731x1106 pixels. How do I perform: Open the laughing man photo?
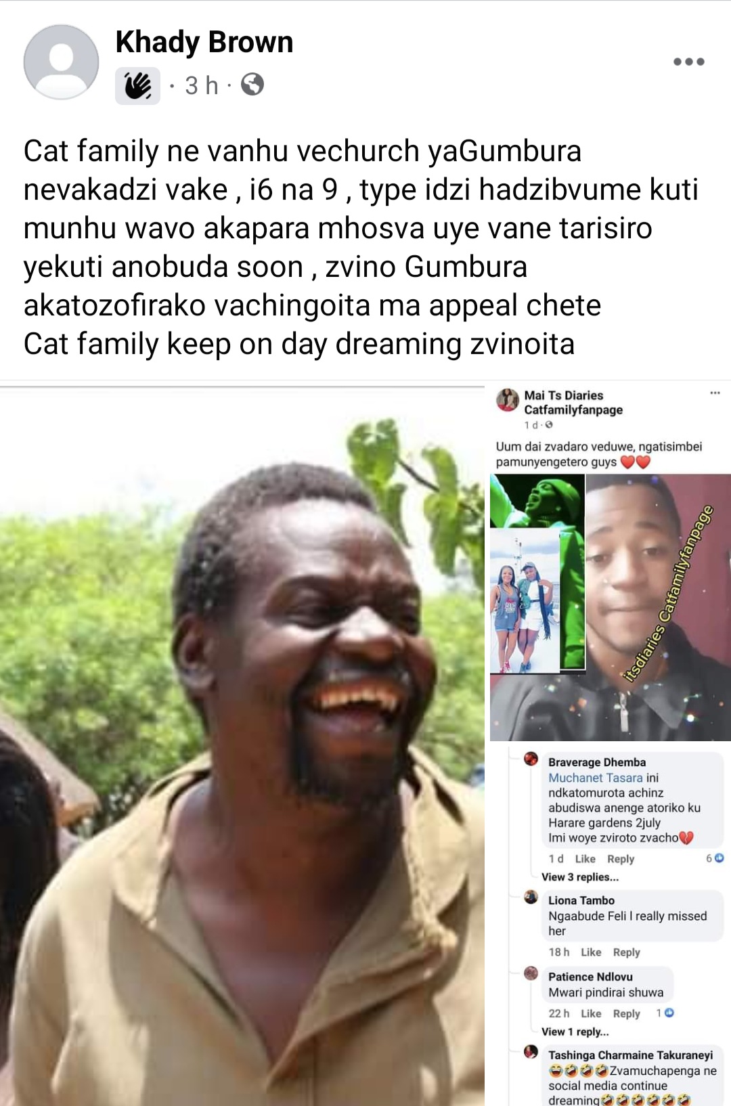coord(242,746)
